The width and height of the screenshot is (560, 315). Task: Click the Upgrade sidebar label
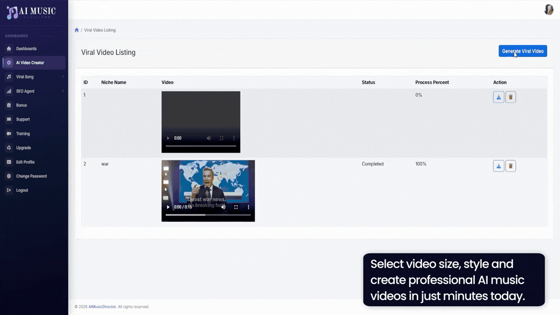point(23,148)
